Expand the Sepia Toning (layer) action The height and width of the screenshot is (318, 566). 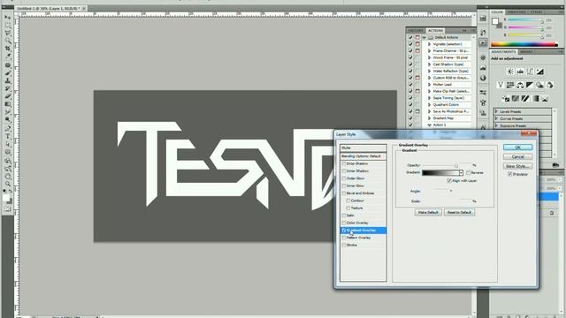[x=429, y=98]
